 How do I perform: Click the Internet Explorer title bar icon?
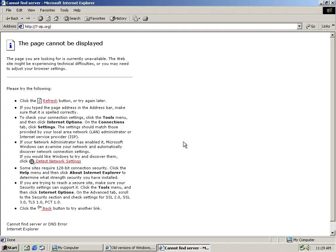click(x=3, y=3)
